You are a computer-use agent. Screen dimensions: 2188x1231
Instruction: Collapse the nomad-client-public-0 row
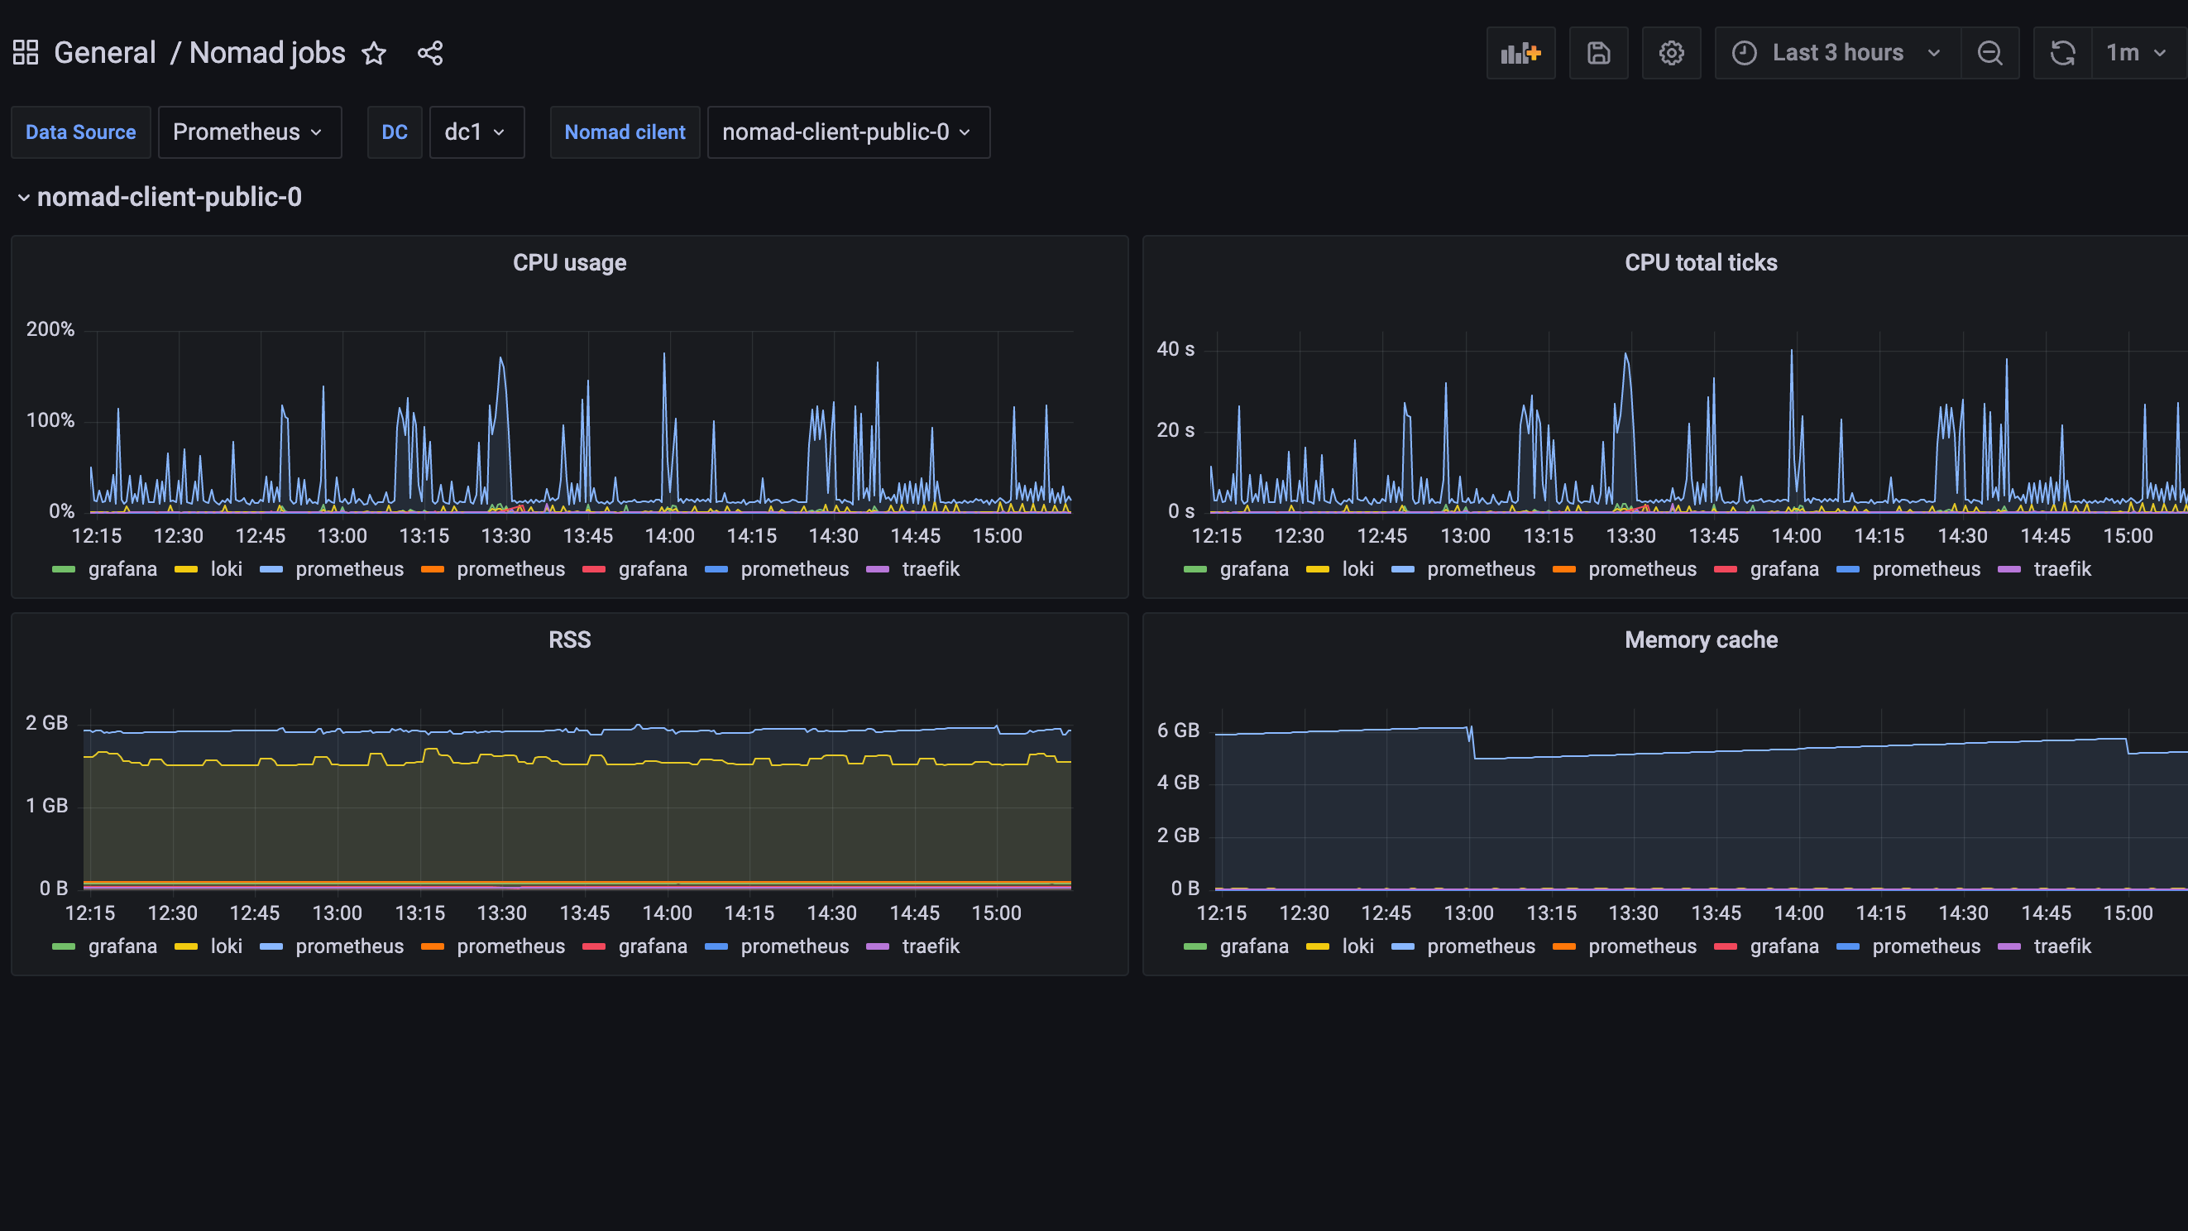(168, 197)
